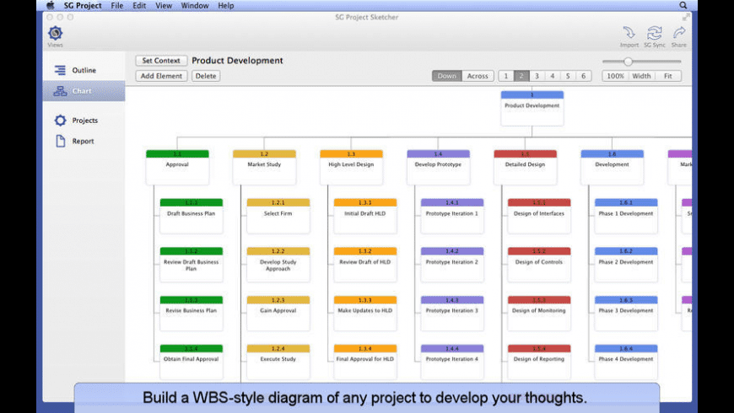Select the Prototype Iteration 1 node
Viewport: 734px width, 413px height.
tap(452, 216)
